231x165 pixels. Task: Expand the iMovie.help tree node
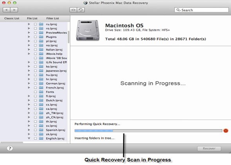pos(29,54)
